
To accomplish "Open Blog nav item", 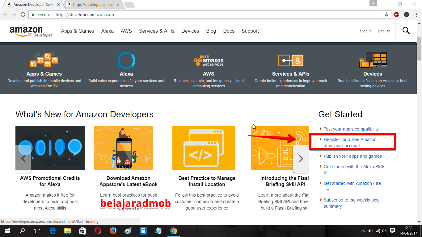I will click(211, 31).
